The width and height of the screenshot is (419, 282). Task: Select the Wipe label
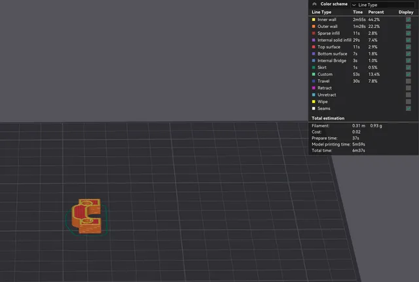pos(322,102)
